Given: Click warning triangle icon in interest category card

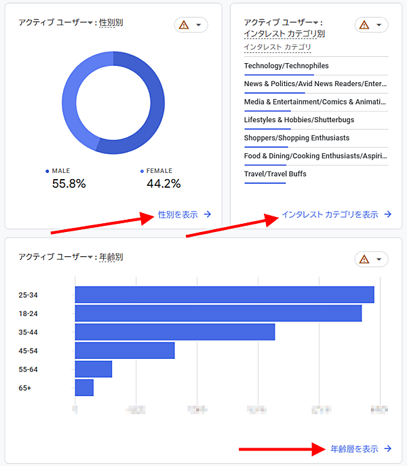Looking at the screenshot, I should click(x=364, y=25).
